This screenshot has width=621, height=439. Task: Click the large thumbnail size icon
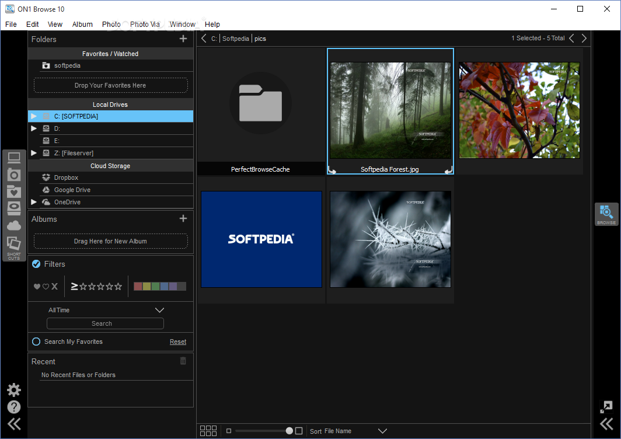pos(299,431)
